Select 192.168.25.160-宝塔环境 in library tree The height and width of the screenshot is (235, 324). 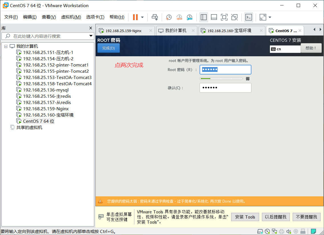coord(48,115)
